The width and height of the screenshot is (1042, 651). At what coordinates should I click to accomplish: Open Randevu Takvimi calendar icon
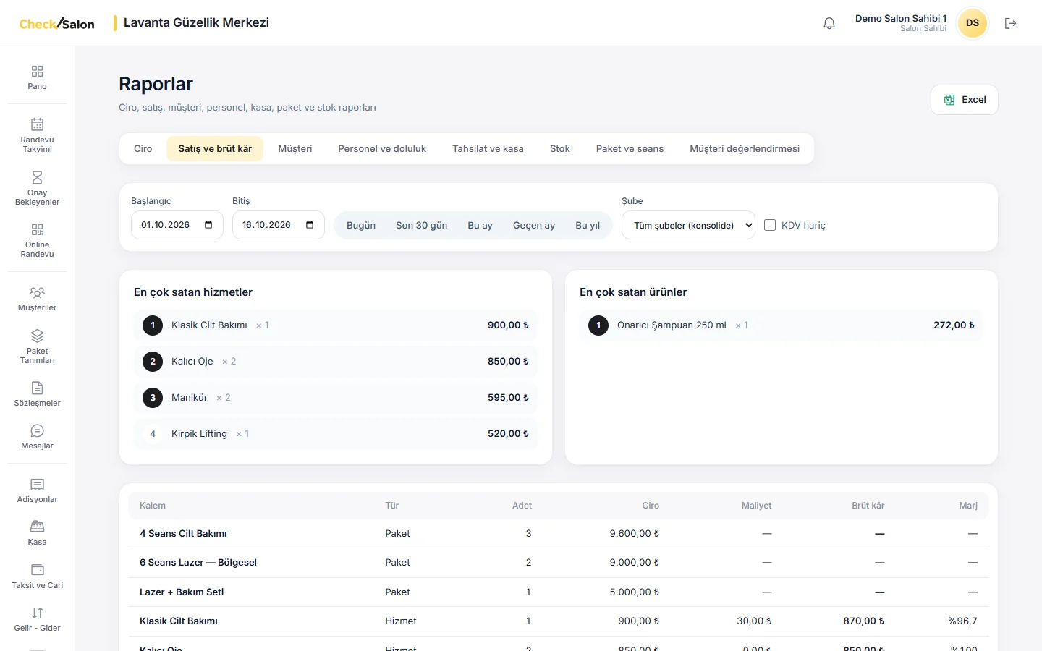click(x=37, y=124)
